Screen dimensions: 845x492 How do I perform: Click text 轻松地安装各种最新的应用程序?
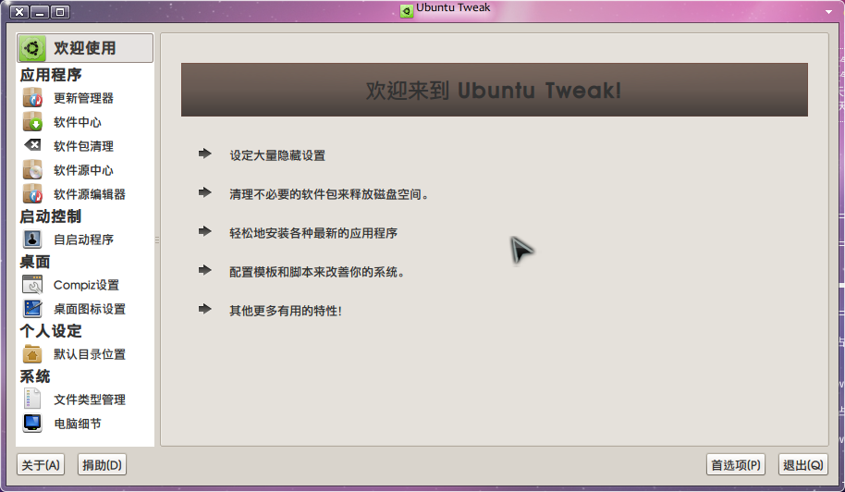[313, 233]
